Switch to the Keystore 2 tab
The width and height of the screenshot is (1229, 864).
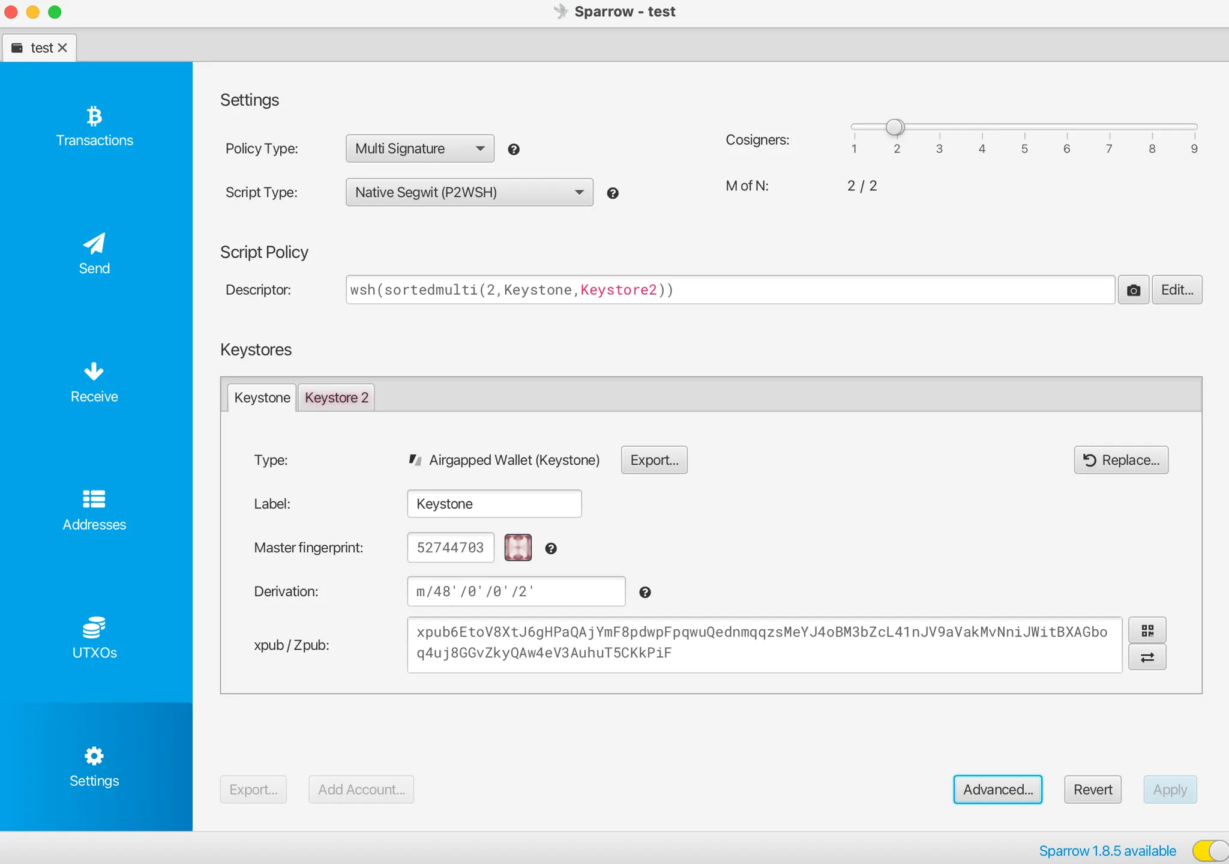[x=336, y=397]
